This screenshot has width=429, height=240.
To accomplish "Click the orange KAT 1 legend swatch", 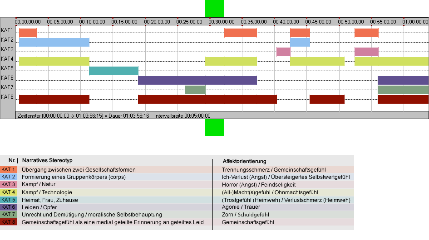I will point(9,169).
